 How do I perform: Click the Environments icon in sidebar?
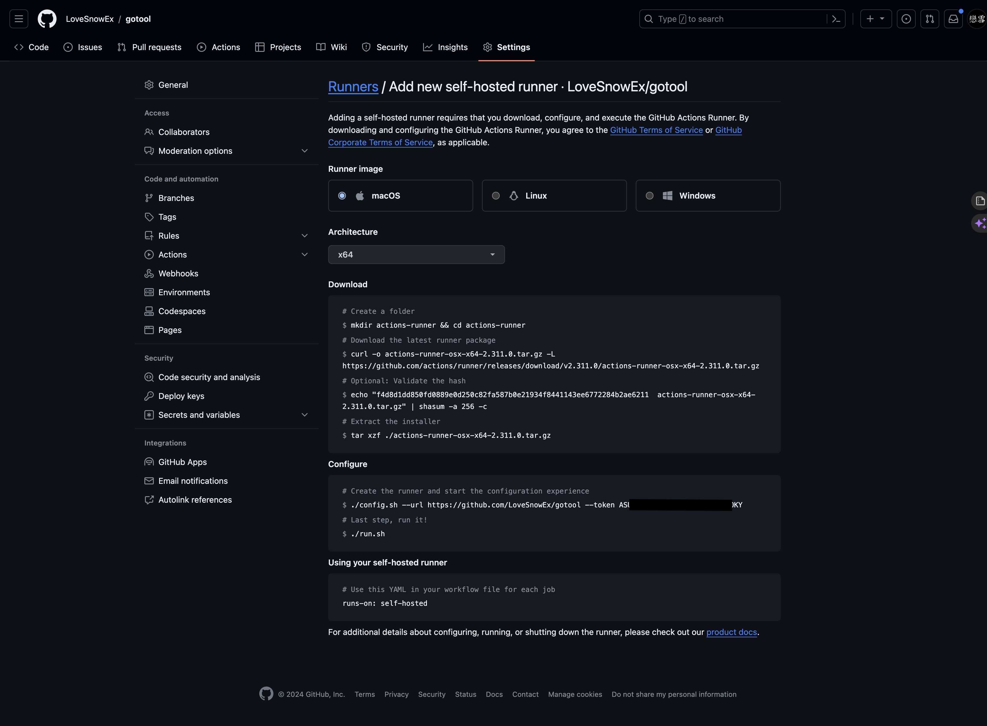coord(149,292)
